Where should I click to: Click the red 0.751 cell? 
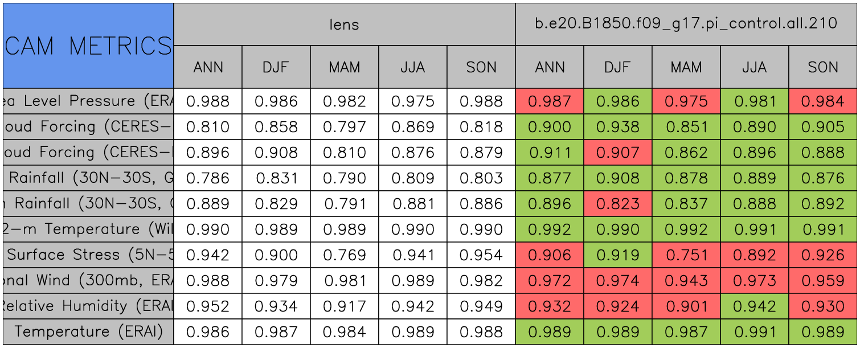[x=686, y=255]
